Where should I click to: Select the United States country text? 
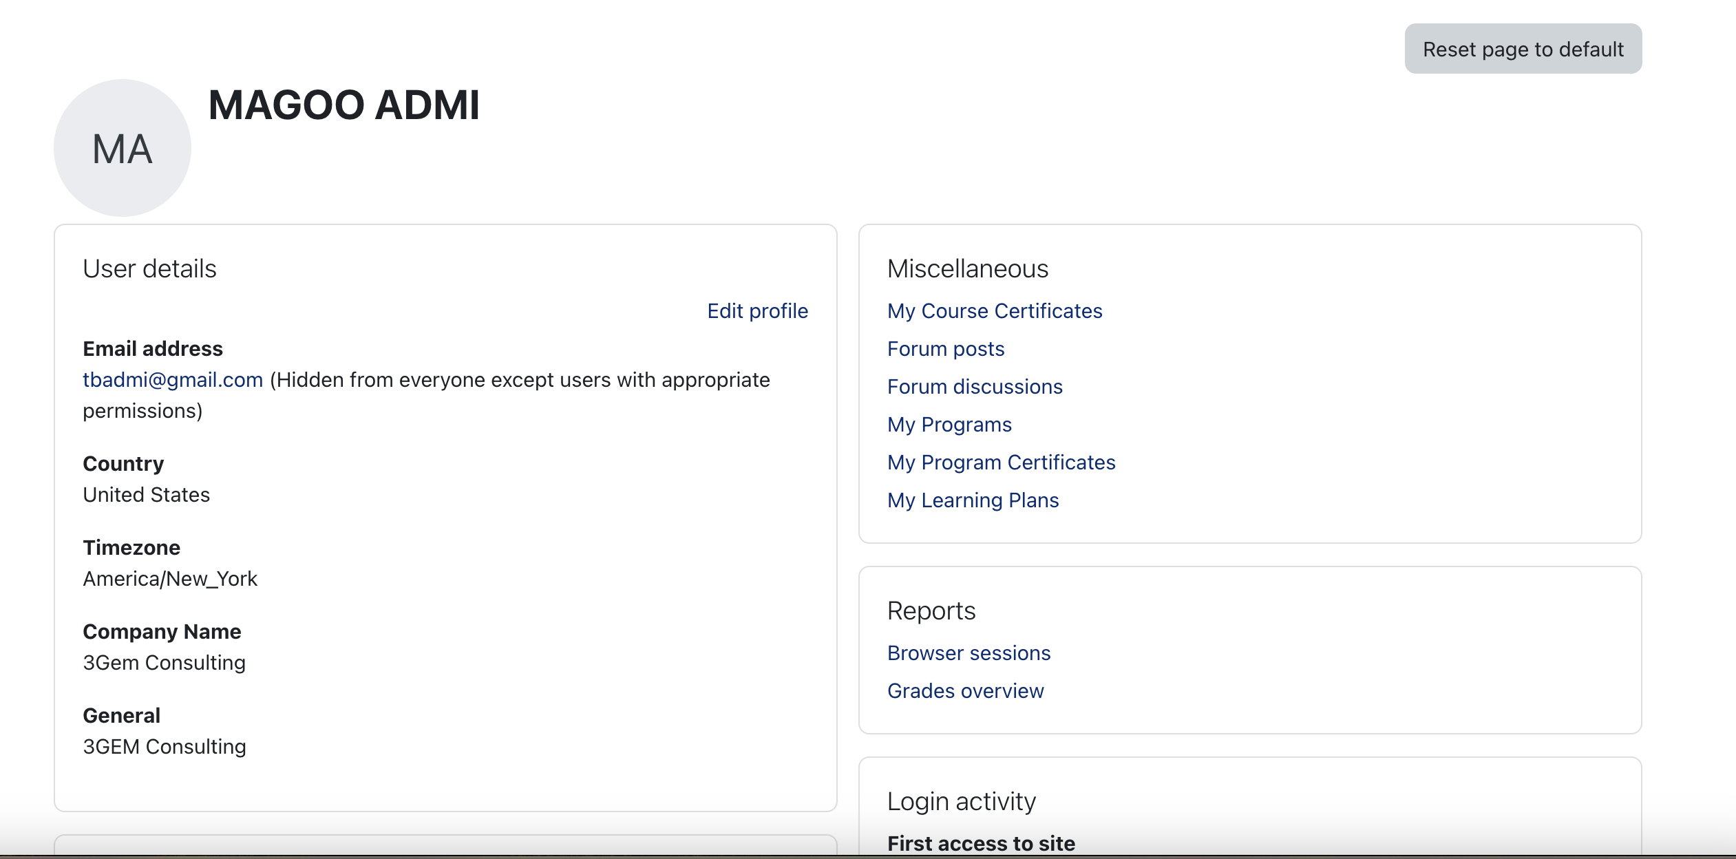tap(146, 495)
